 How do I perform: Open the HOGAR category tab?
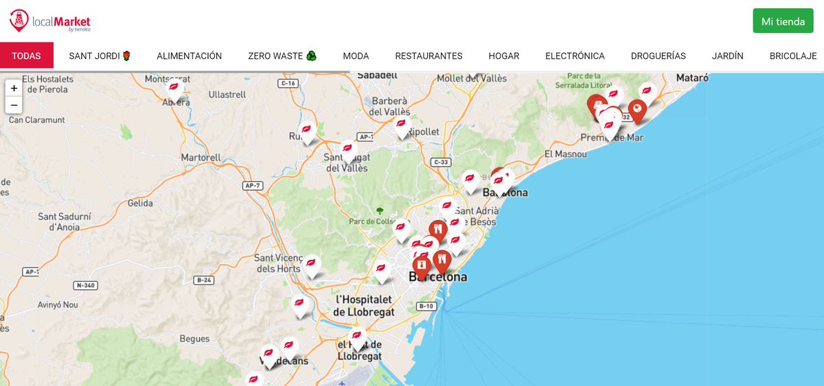pos(504,56)
